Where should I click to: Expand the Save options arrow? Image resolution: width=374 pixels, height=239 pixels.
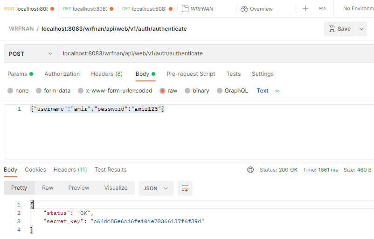click(361, 29)
